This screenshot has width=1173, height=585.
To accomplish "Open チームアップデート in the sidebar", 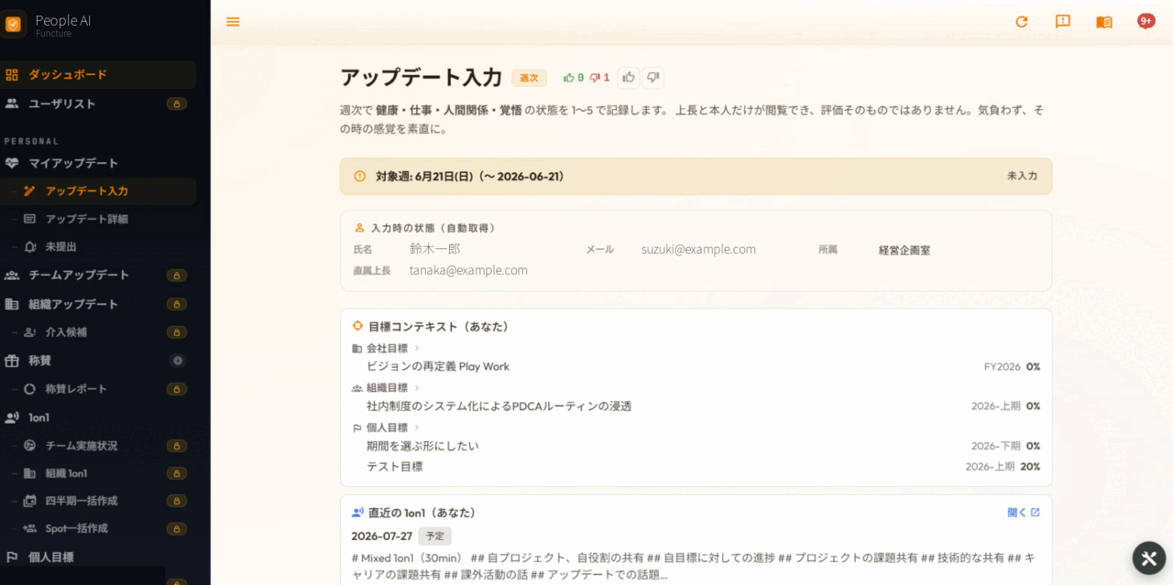I will pyautogui.click(x=98, y=275).
